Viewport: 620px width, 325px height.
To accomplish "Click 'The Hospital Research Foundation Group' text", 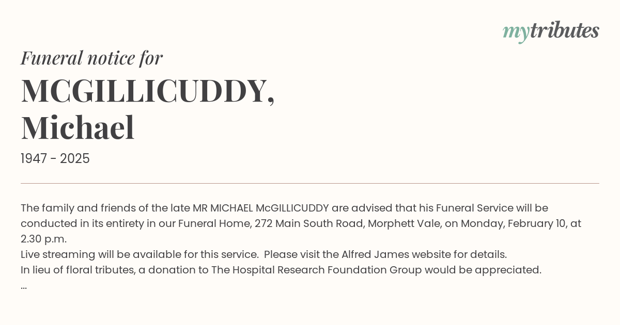I will point(316,270).
